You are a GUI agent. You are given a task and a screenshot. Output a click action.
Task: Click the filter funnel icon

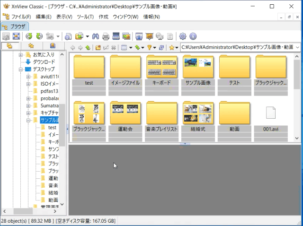[150, 47]
